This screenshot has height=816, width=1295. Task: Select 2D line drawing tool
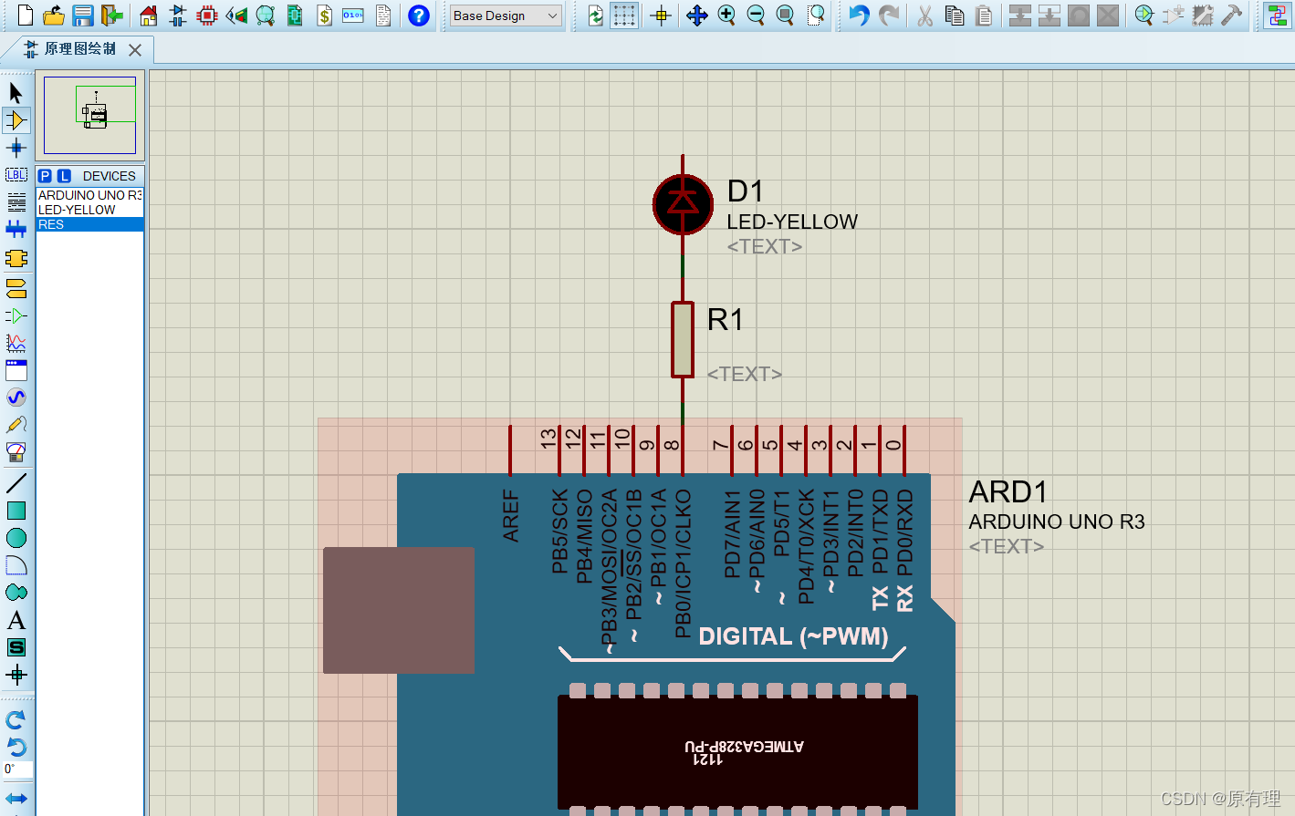[16, 483]
